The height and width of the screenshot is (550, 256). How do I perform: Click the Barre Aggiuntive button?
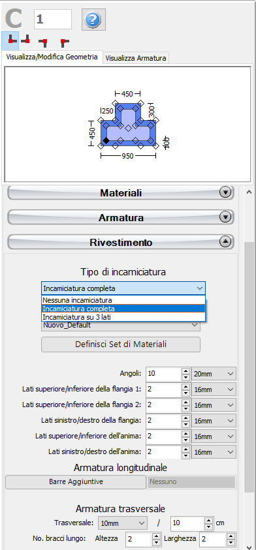point(76,481)
